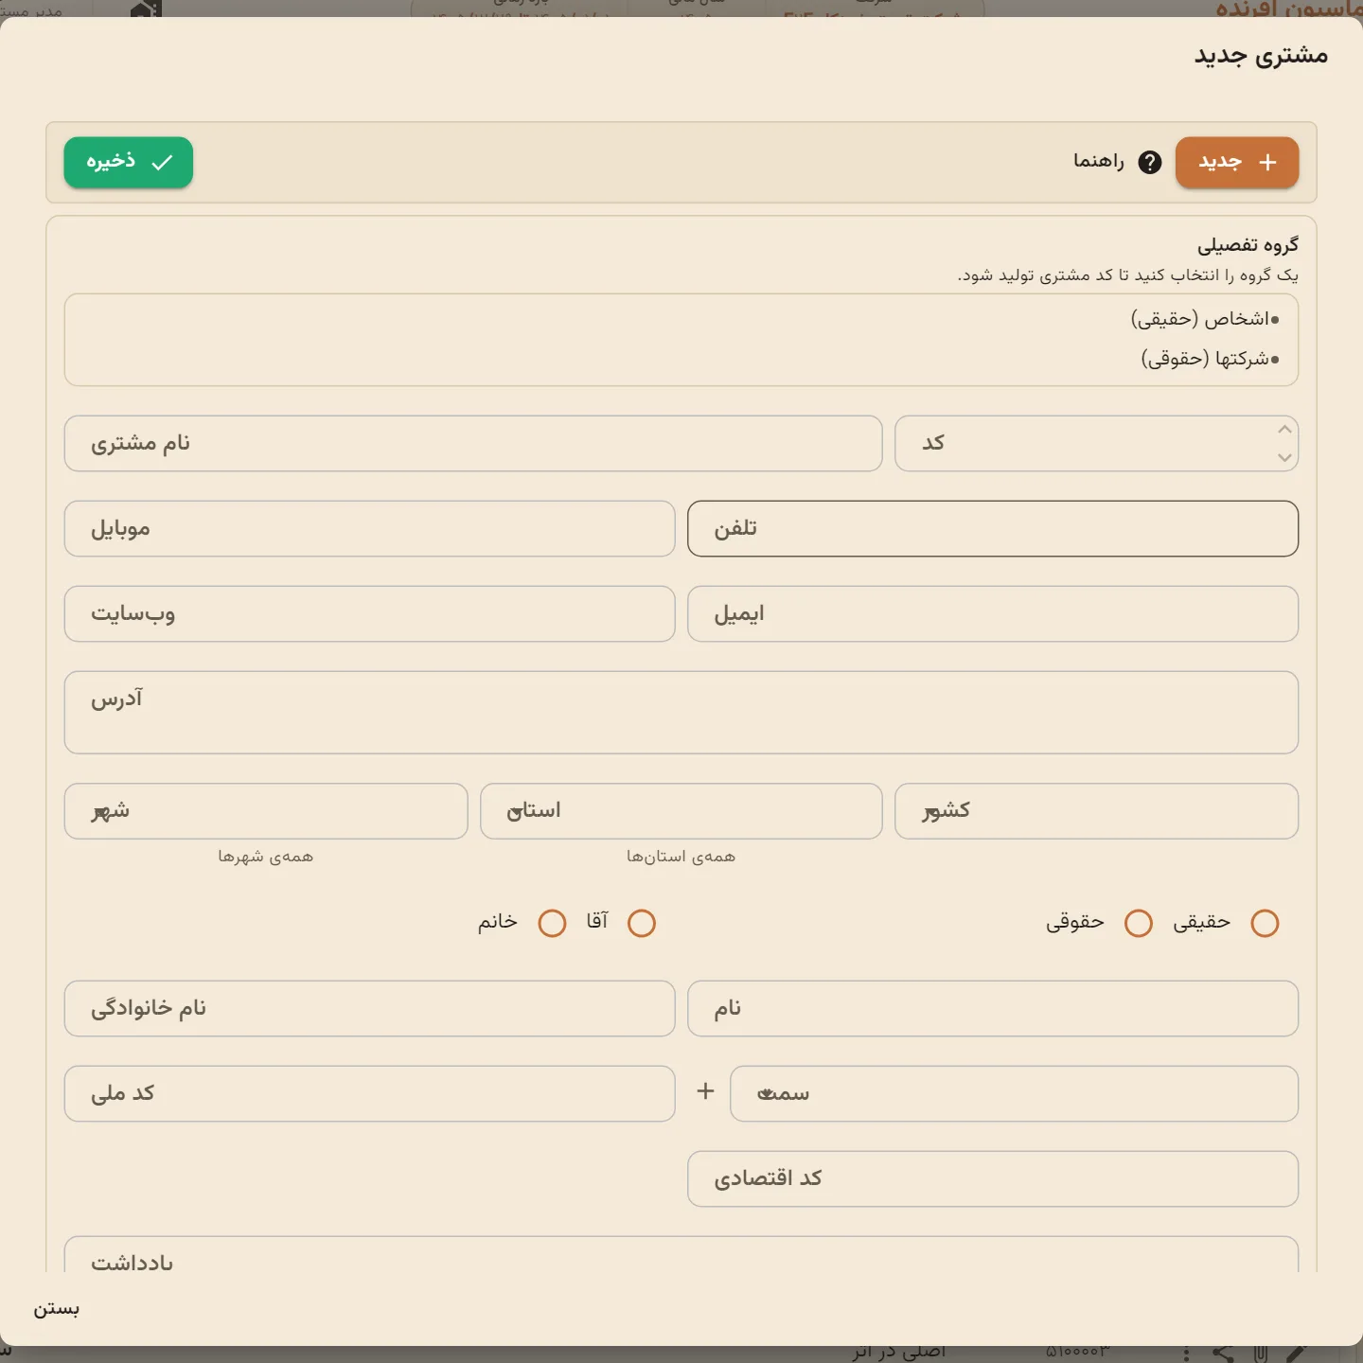Increment the کد field up arrow

click(x=1284, y=430)
